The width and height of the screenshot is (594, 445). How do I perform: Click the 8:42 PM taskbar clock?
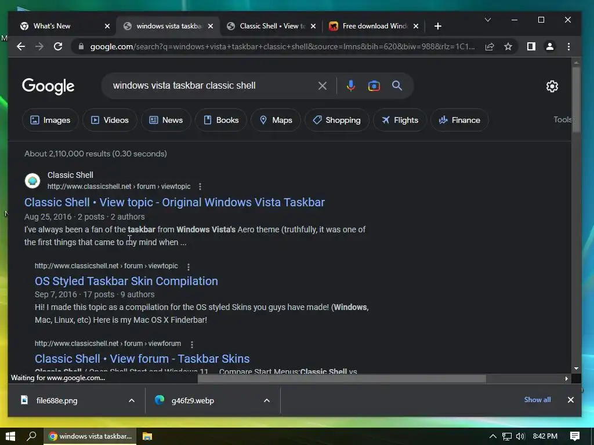(x=545, y=436)
